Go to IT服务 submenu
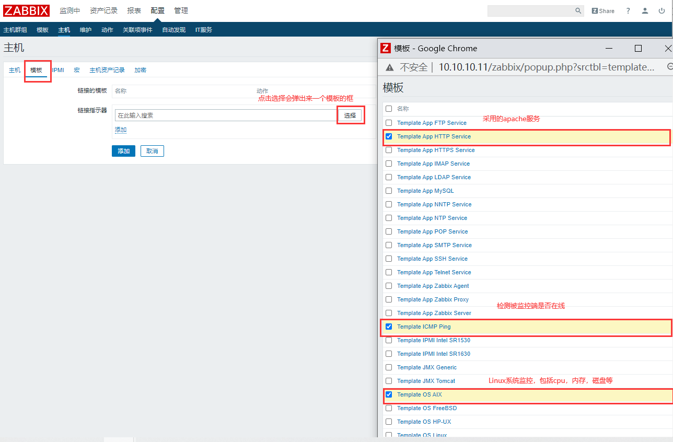This screenshot has width=673, height=442. [204, 30]
